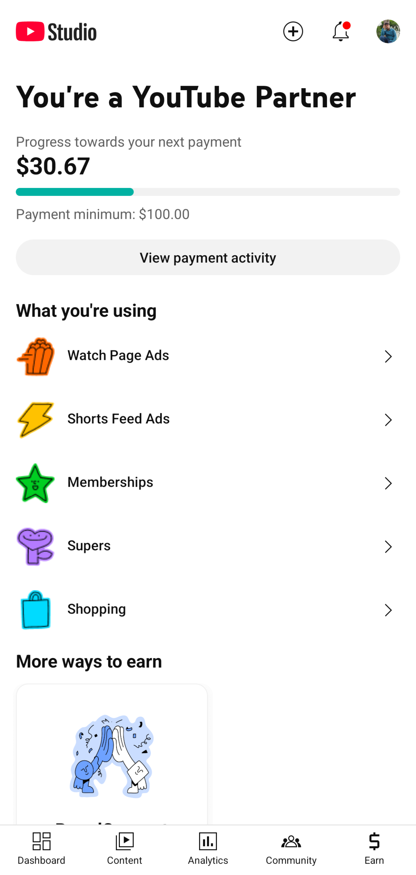Open the notifications bell
The width and height of the screenshot is (416, 875).
point(341,31)
